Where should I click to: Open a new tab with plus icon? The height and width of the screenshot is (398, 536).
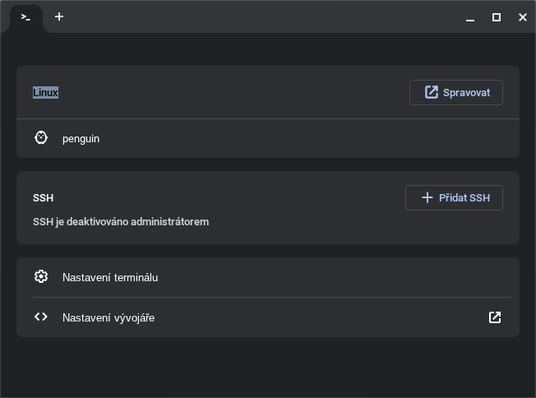(59, 16)
